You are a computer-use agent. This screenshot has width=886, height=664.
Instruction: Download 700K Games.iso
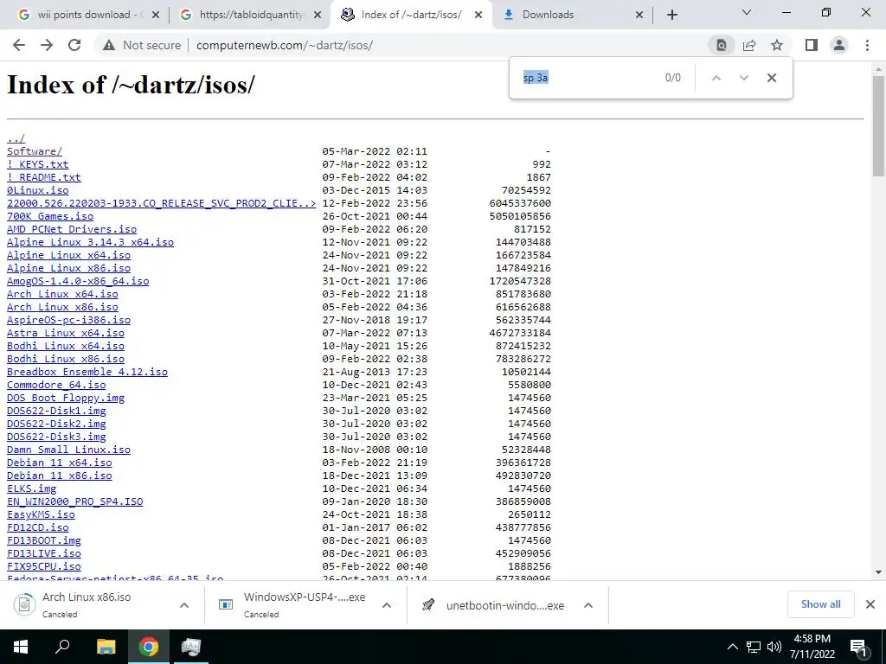[x=49, y=216]
